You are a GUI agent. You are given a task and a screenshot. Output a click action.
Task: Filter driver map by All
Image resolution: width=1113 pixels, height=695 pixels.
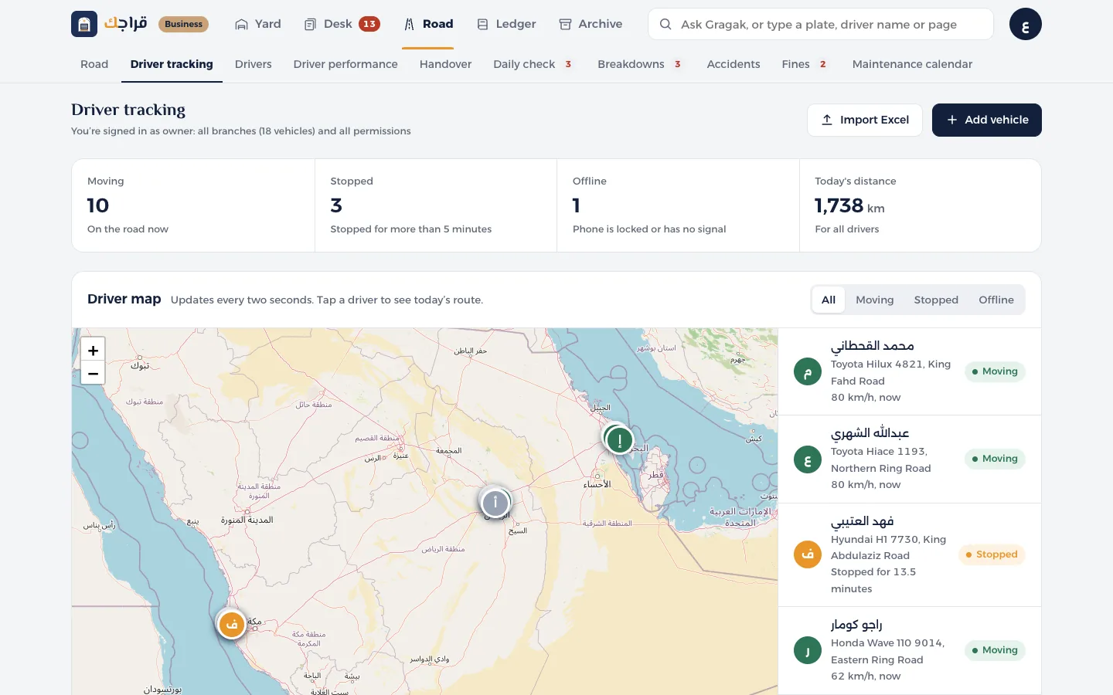coord(829,300)
